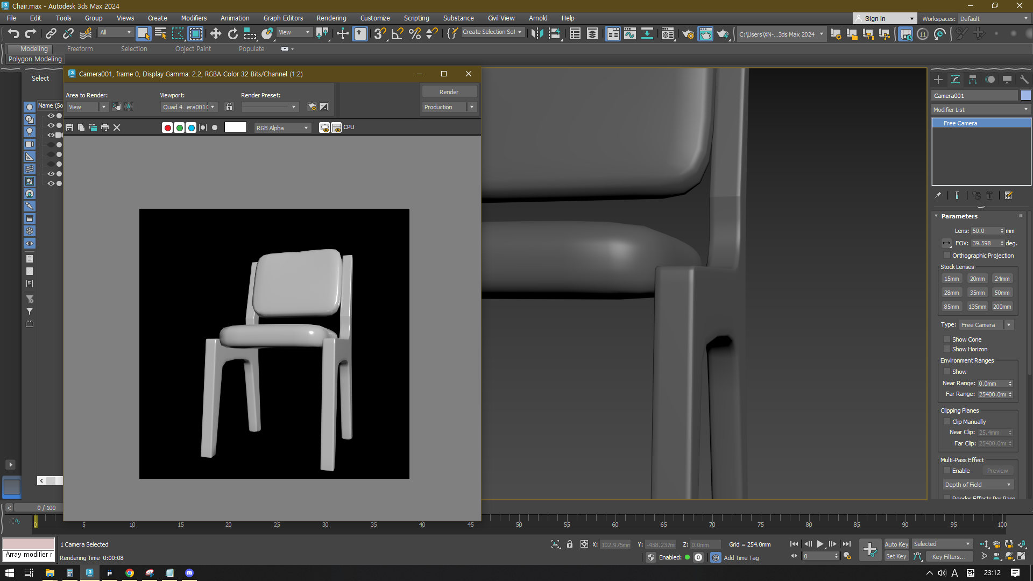
Task: Choose the Select and Move tool
Action: click(x=216, y=34)
